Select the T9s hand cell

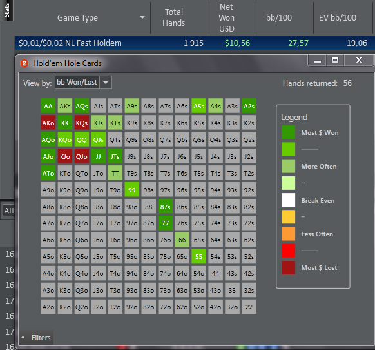coord(132,173)
